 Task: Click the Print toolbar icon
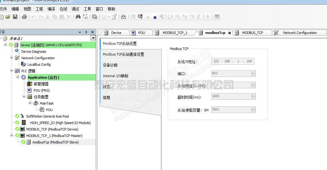24,17
